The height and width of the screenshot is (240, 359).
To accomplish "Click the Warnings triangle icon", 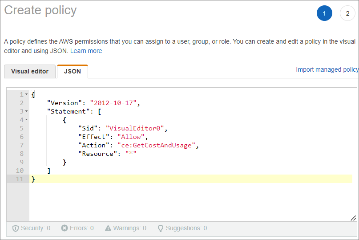I will (x=108, y=228).
